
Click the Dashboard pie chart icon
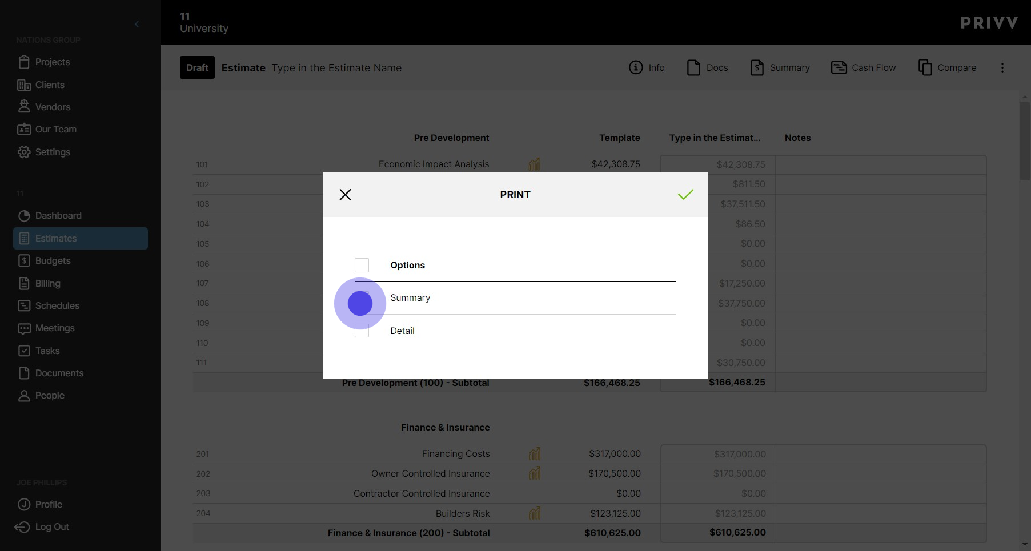point(24,215)
